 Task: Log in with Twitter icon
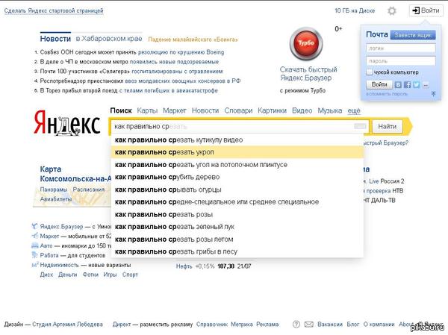[417, 85]
